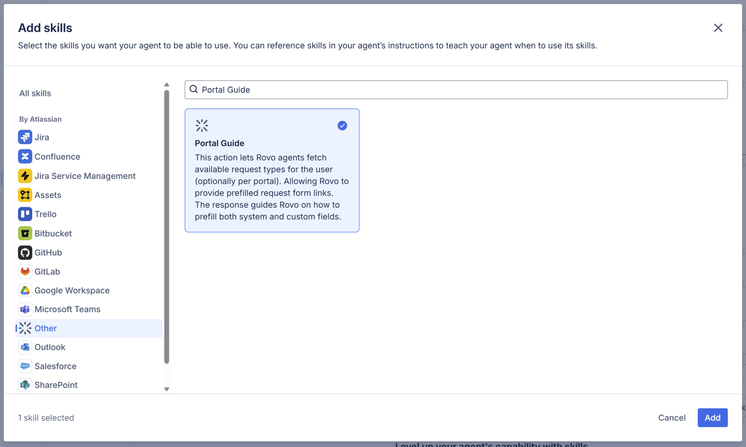Click the sidebar scrollbar down arrow
This screenshot has height=447, width=746.
167,389
